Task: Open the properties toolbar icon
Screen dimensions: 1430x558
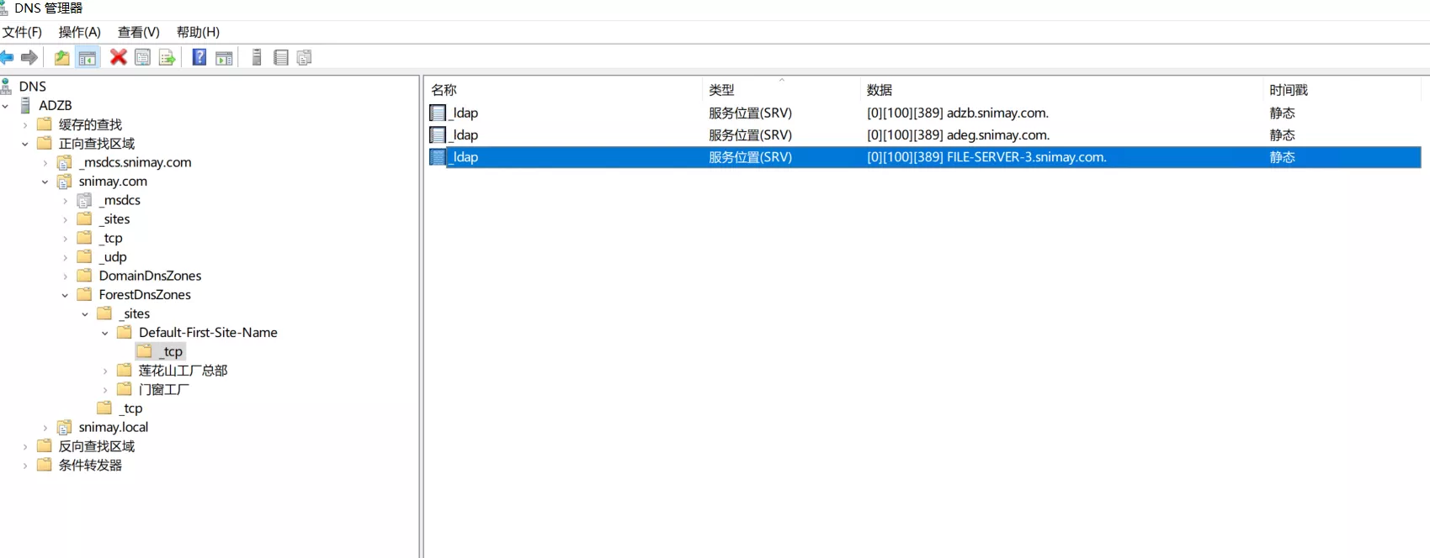Action: tap(143, 57)
